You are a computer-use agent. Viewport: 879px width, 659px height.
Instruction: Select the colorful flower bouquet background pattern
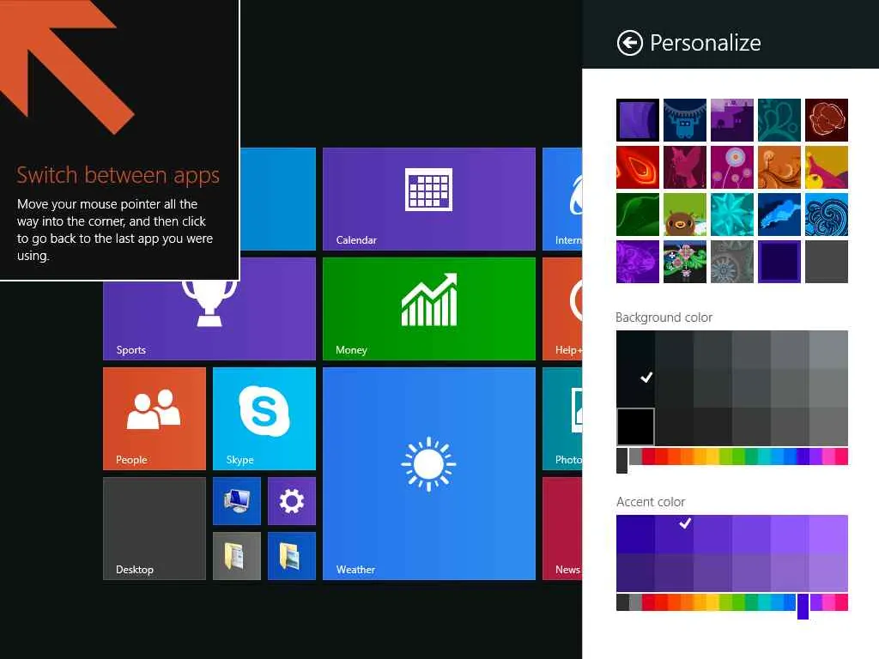click(x=684, y=262)
